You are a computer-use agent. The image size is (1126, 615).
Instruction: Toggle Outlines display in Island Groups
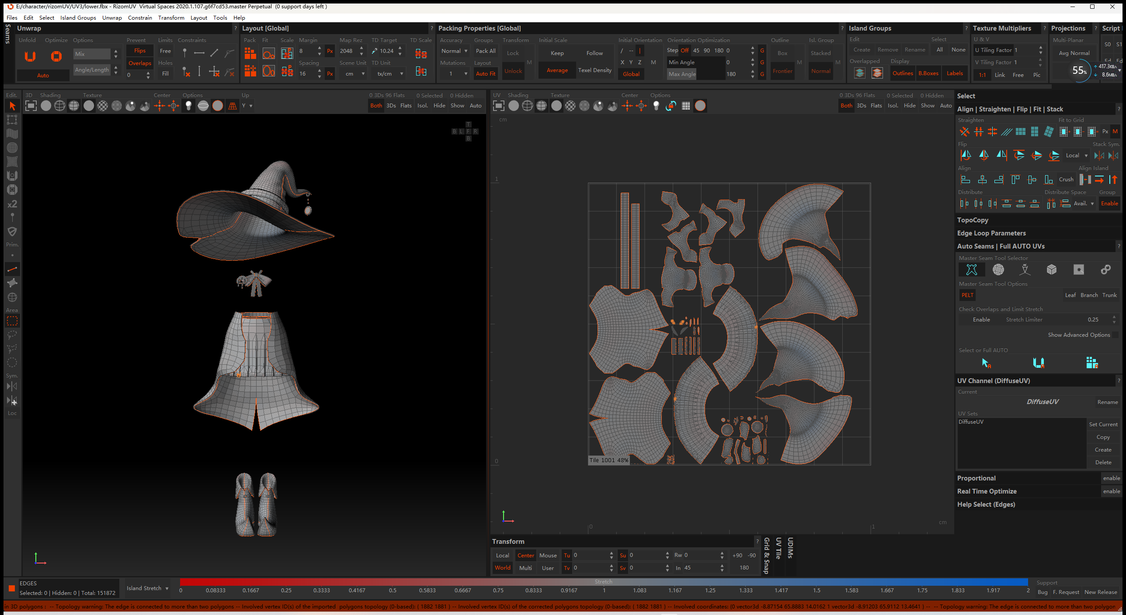(x=902, y=73)
